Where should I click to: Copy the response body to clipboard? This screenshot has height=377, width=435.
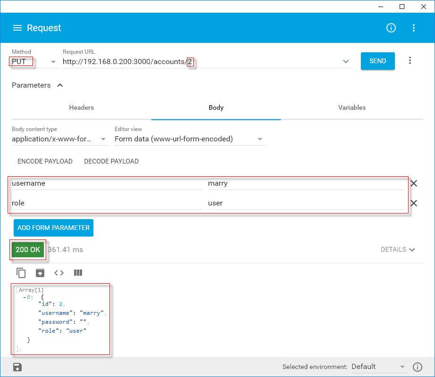point(20,272)
